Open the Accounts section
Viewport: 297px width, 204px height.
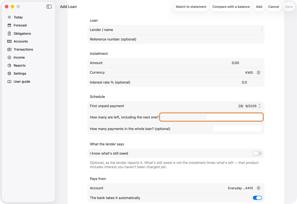pos(21,41)
